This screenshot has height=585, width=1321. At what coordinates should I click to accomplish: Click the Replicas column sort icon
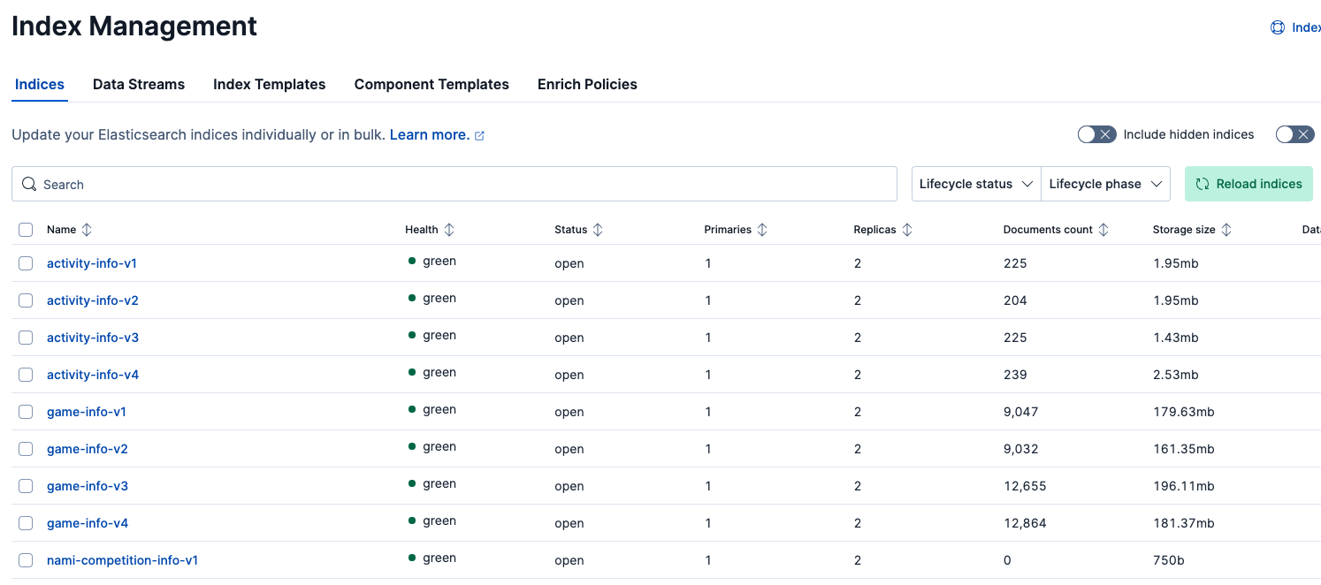pos(907,230)
